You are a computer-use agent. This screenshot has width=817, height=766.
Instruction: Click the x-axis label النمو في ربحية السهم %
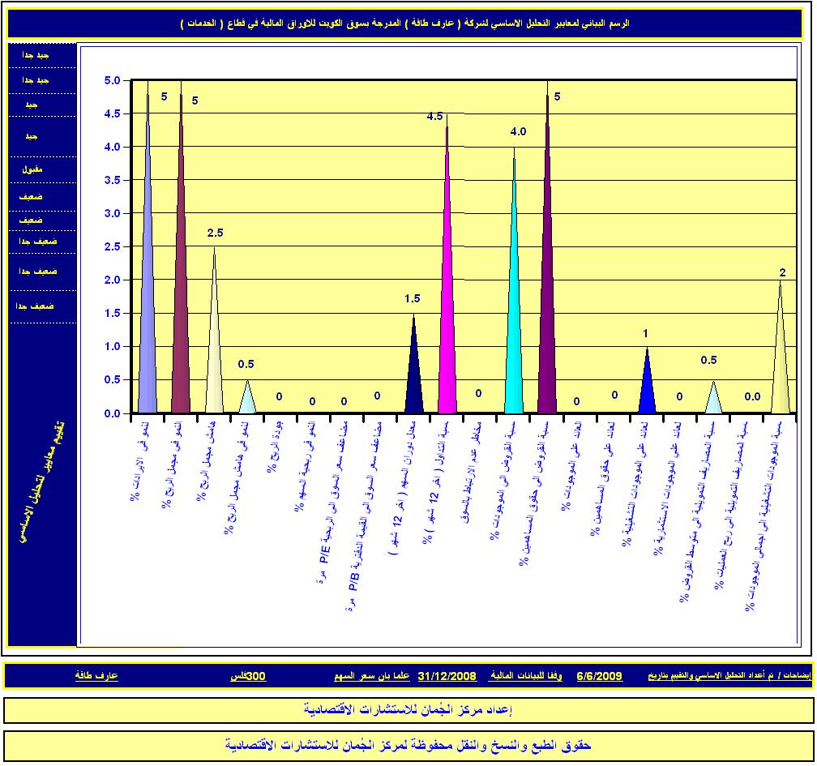tap(306, 466)
